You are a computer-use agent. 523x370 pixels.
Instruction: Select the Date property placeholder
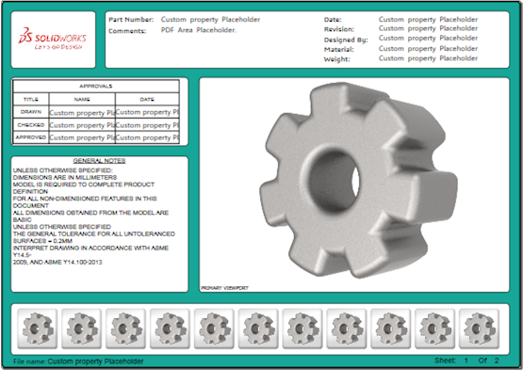coord(428,20)
